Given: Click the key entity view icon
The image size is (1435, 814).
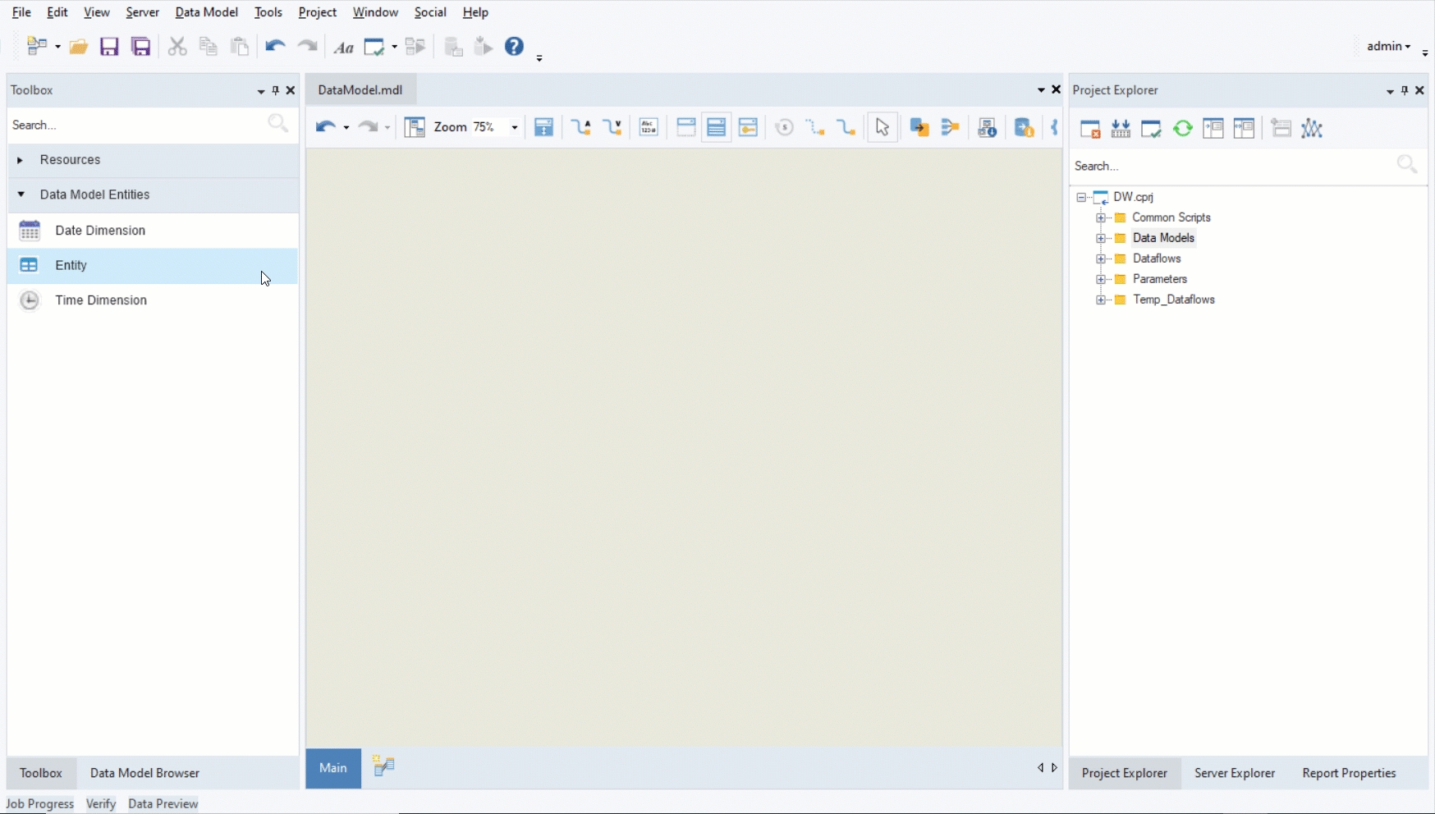Looking at the screenshot, I should (748, 127).
